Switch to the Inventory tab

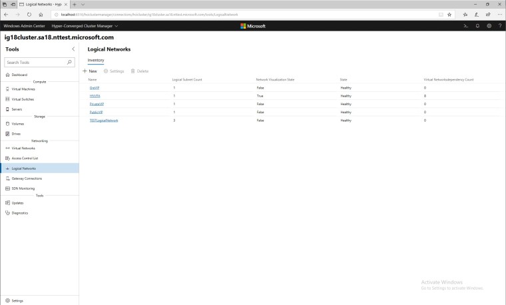(x=96, y=61)
